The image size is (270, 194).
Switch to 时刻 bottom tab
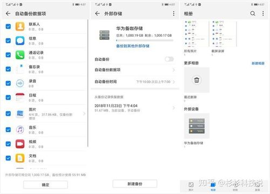coord(235,186)
